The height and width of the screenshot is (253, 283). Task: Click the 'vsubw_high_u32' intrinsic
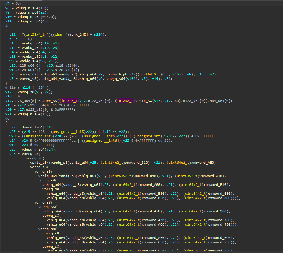(121, 74)
